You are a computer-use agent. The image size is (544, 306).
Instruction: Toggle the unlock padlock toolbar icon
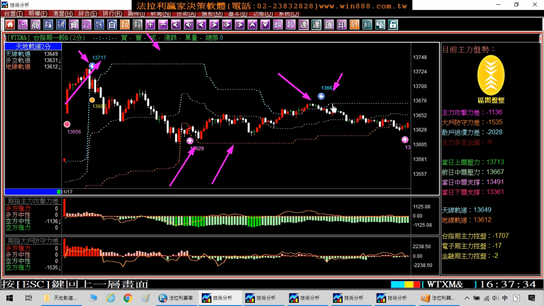pyautogui.click(x=393, y=24)
